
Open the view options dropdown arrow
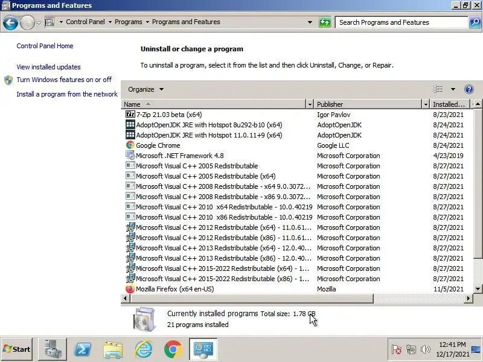pyautogui.click(x=453, y=89)
